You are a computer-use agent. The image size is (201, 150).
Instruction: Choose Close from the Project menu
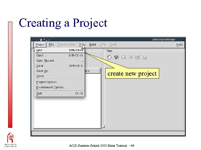[x=60, y=76]
